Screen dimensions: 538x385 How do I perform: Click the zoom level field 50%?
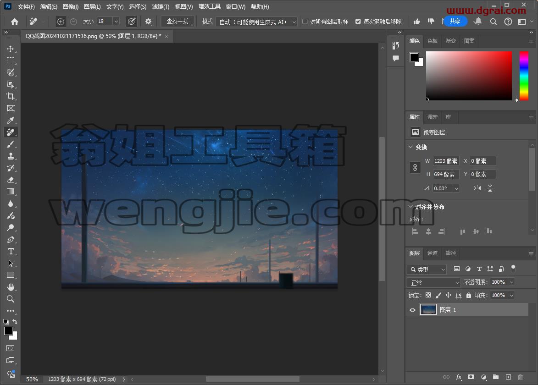tap(32, 379)
